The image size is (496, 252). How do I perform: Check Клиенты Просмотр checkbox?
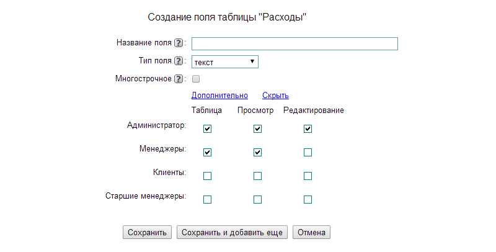tap(258, 176)
